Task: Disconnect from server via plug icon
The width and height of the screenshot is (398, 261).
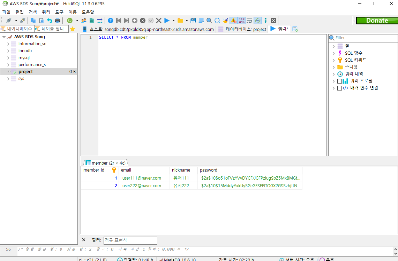Action: [x=23, y=21]
